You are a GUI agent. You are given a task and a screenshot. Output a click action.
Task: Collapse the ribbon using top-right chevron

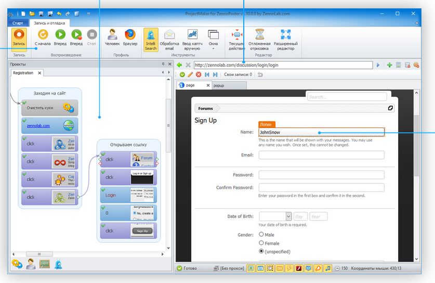pyautogui.click(x=415, y=23)
